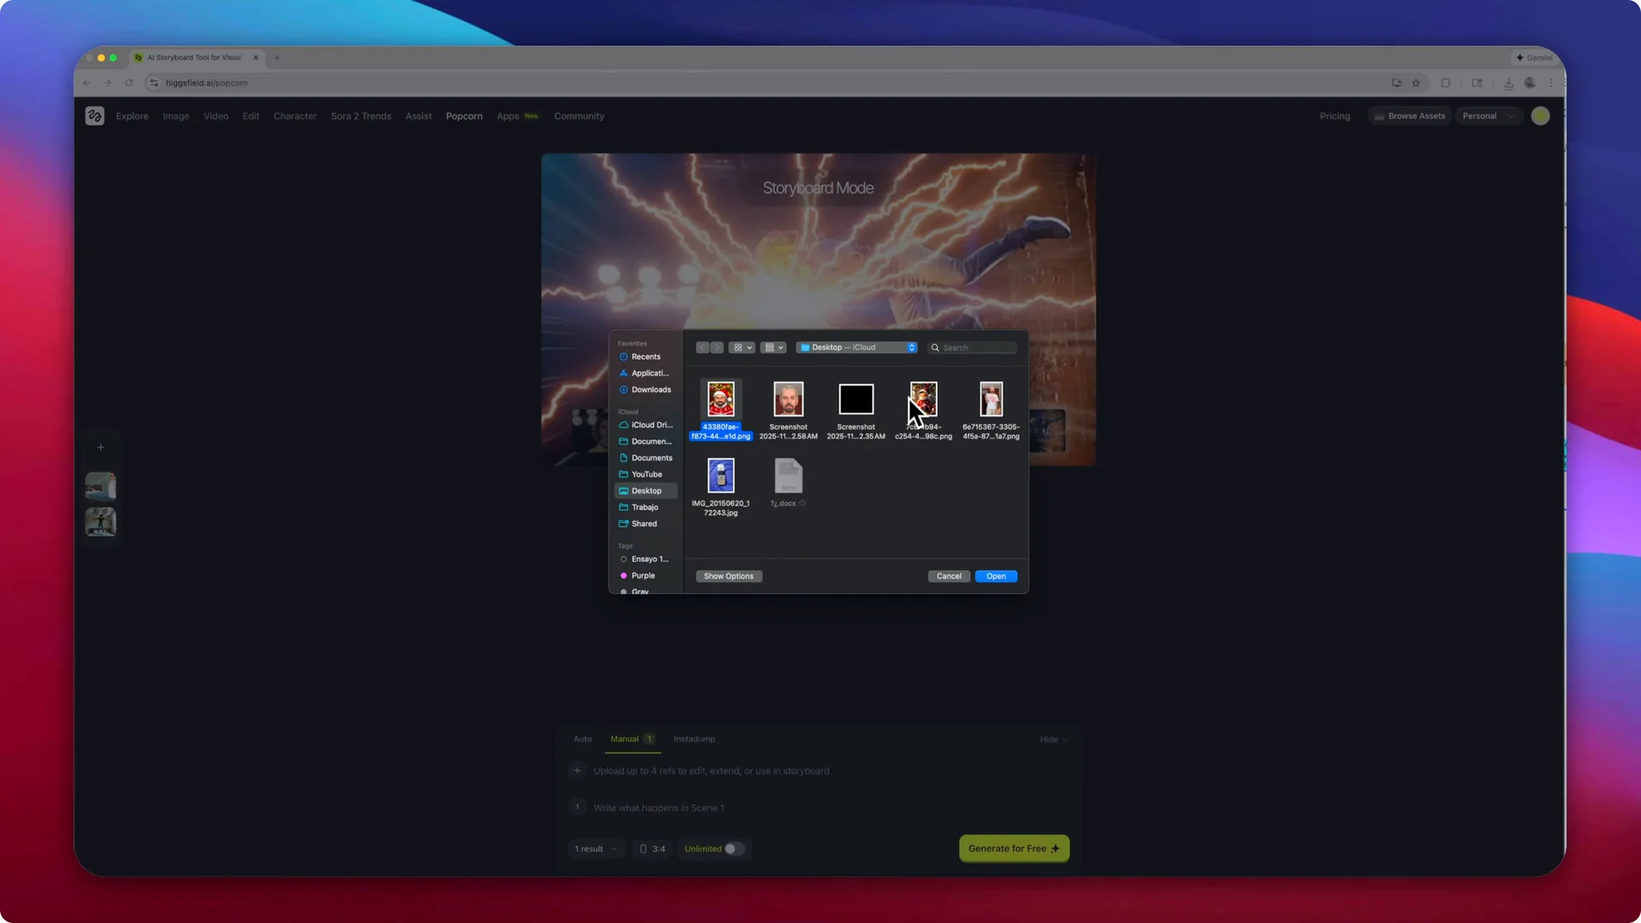Select the IMG_20150620_172243.jpg thumbnail

point(721,475)
